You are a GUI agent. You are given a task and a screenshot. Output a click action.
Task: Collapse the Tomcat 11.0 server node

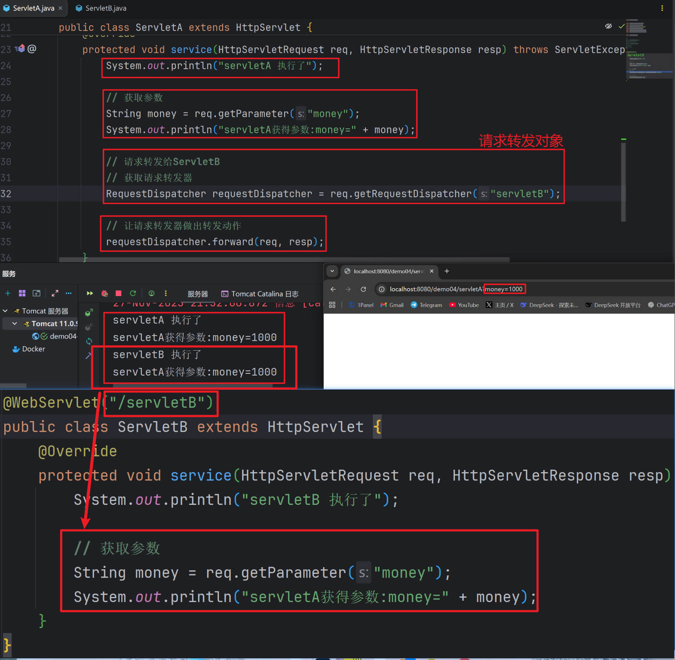click(15, 324)
